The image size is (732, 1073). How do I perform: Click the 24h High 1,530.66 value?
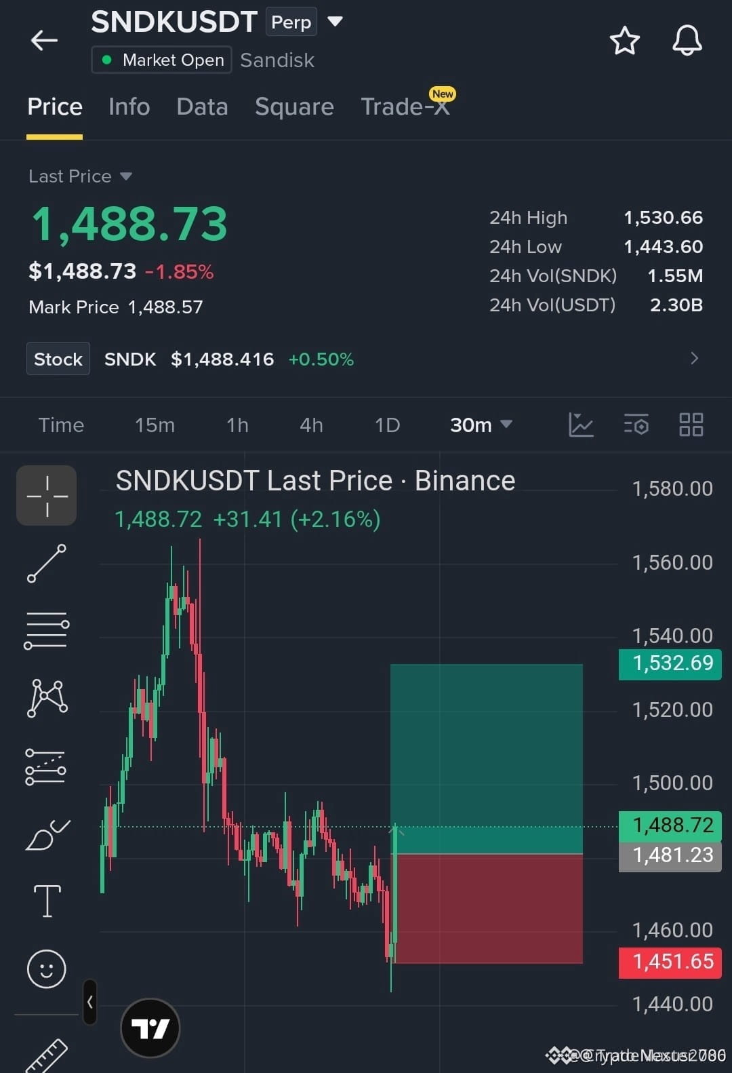[664, 218]
